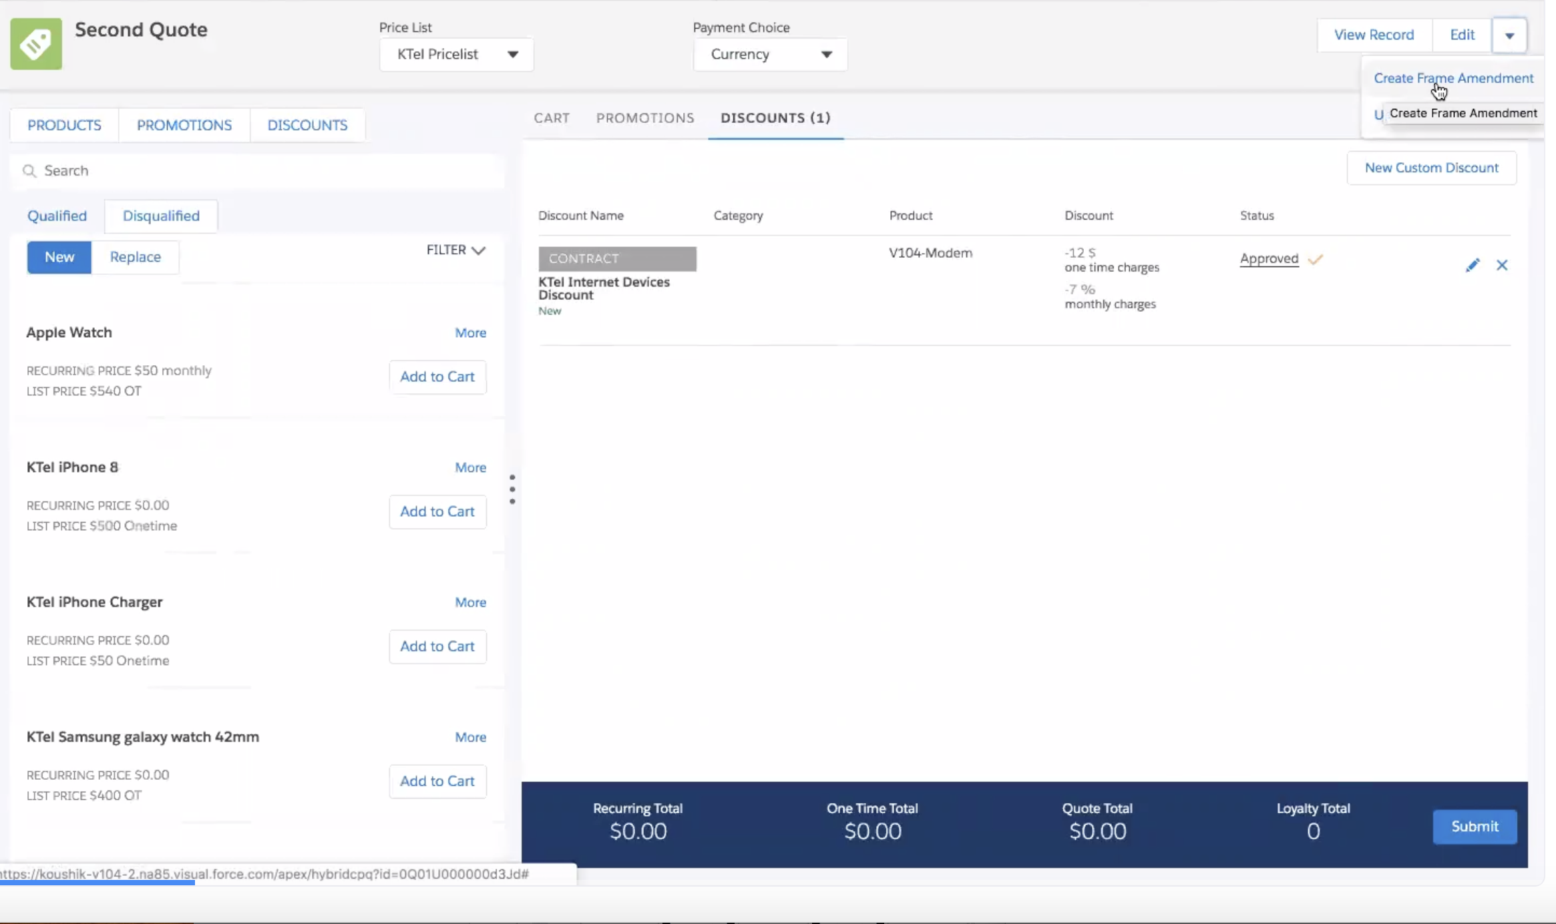
Task: Switch to the CART tab
Action: point(552,118)
